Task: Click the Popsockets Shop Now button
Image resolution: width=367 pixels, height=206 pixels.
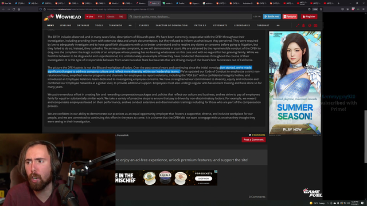Action: (x=204, y=179)
